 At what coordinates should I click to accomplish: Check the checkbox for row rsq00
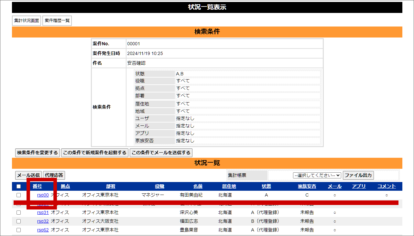pos(18,195)
